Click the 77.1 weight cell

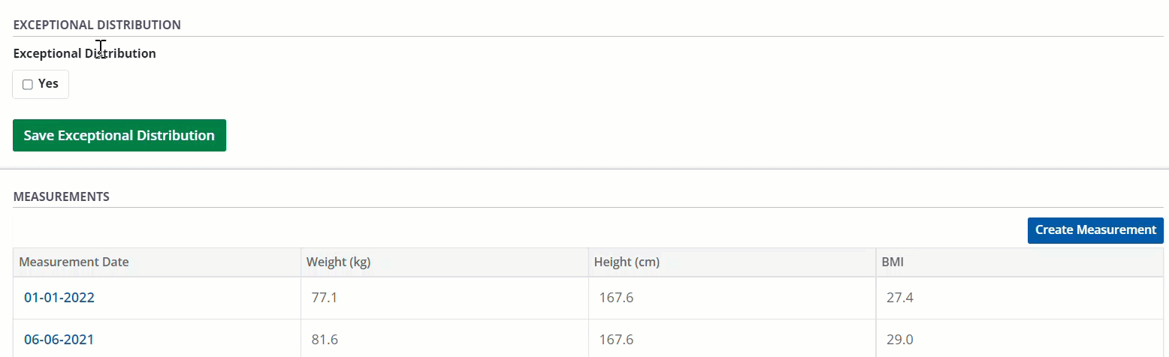[325, 298]
